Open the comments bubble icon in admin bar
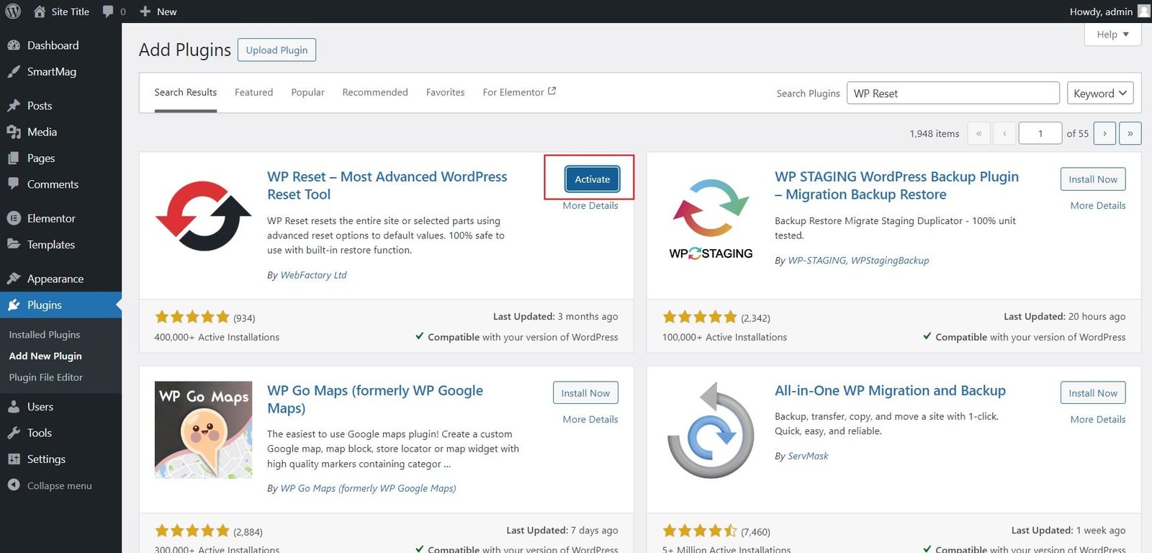 (108, 12)
